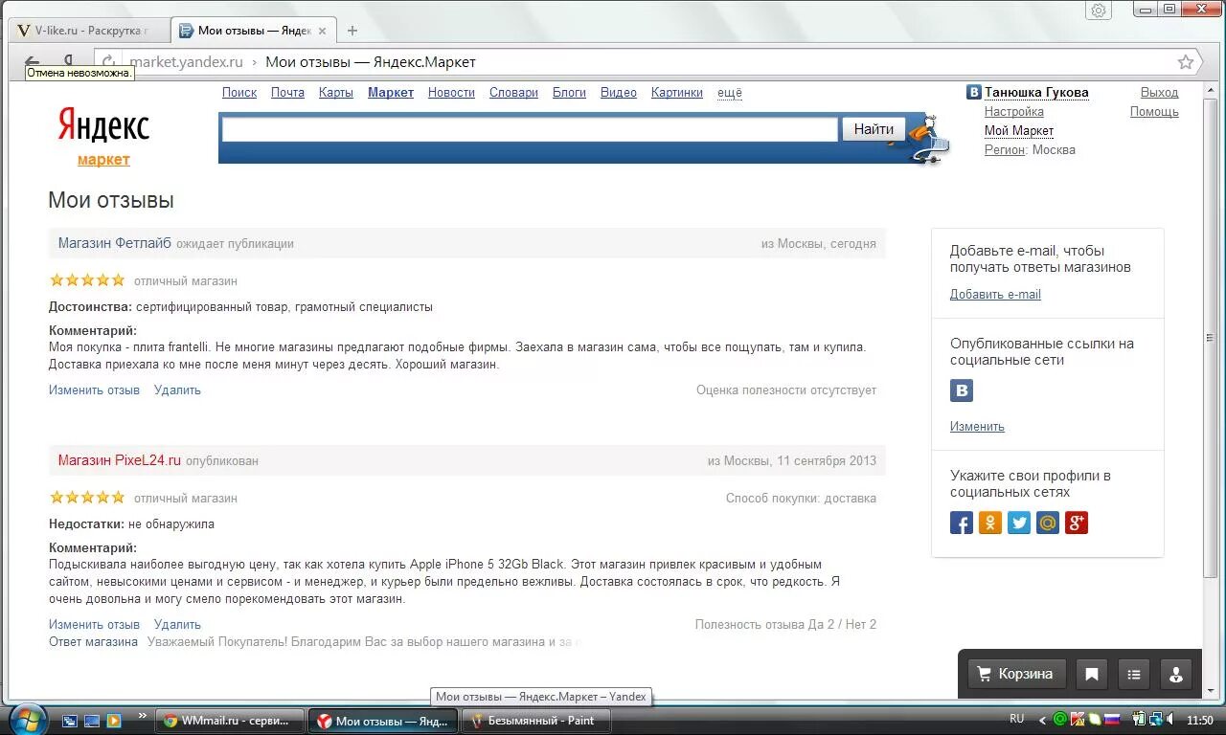This screenshot has width=1226, height=735.
Task: Switch to the V-like.ru tab
Action: click(x=91, y=31)
